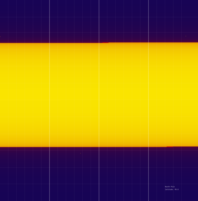
Task: Click the tiny dot at far-left upper edge
Action: point(0,36)
